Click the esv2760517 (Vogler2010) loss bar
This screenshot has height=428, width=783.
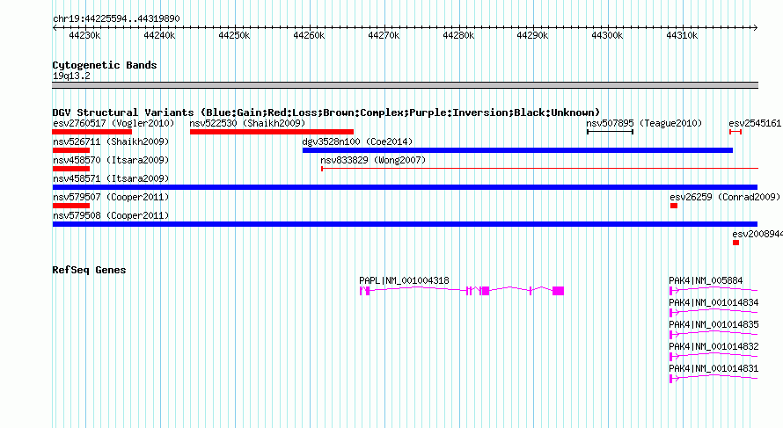(91, 132)
